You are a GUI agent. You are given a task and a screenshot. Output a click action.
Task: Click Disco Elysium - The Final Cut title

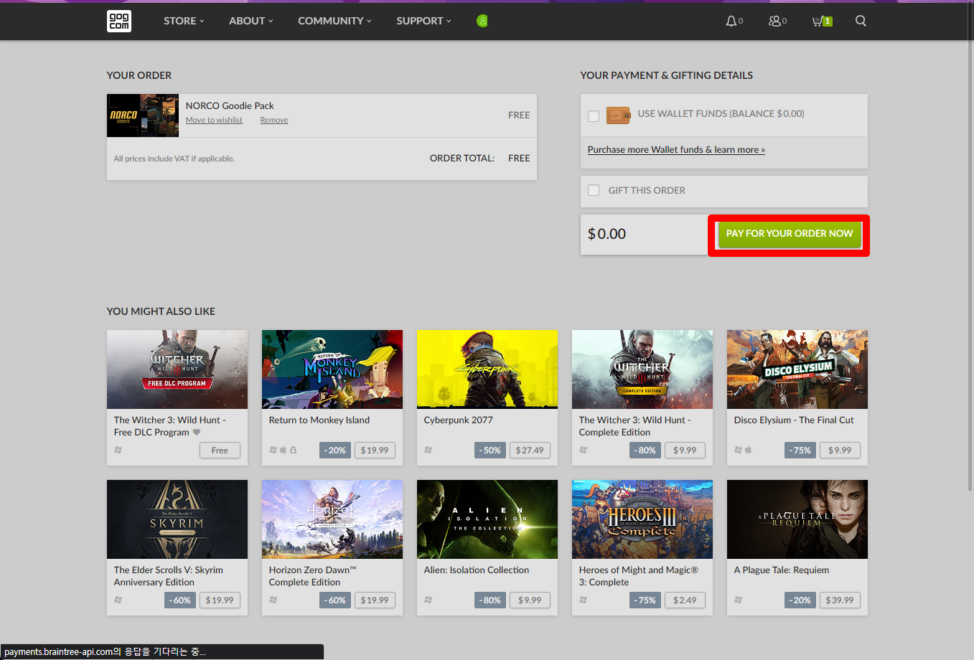794,420
